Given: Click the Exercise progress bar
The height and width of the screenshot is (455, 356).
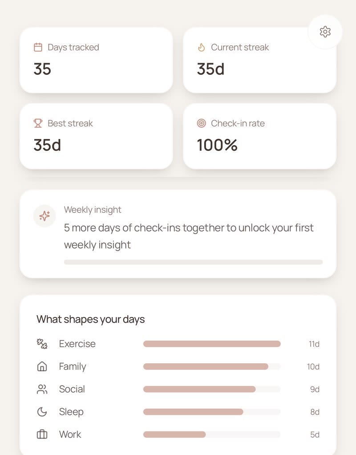Looking at the screenshot, I should click(212, 344).
